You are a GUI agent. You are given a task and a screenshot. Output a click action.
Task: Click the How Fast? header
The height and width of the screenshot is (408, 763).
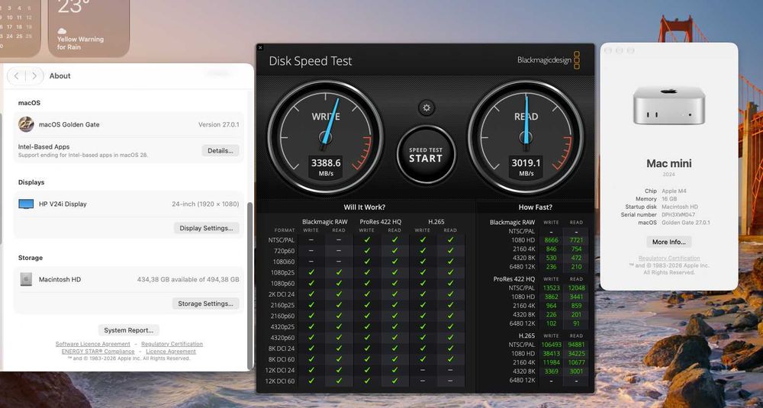[536, 207]
